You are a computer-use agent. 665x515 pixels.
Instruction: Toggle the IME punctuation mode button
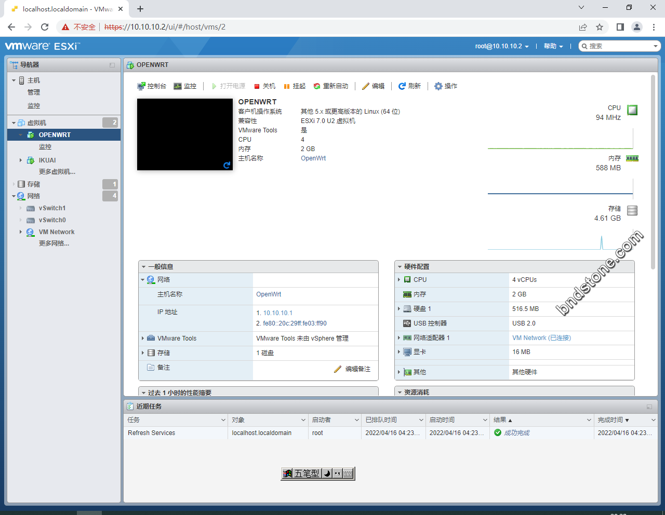[337, 473]
